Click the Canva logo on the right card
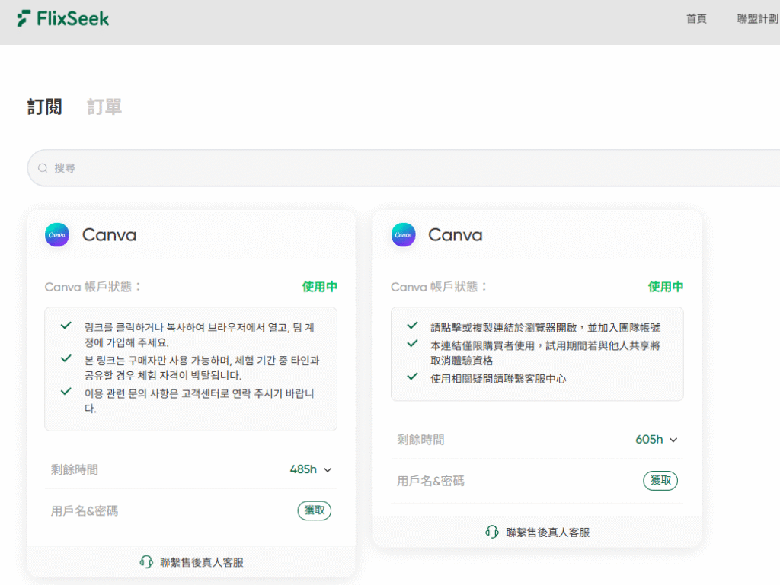The height and width of the screenshot is (585, 780). pos(403,235)
